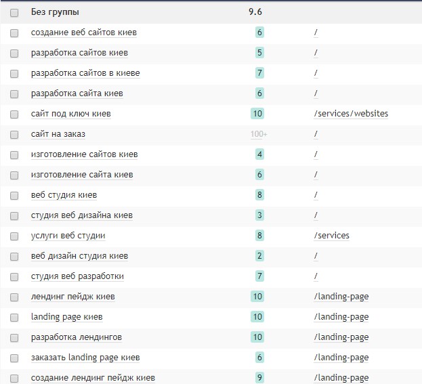Open keyword 'разработка лендингов'
The image size is (422, 384).
(x=76, y=337)
